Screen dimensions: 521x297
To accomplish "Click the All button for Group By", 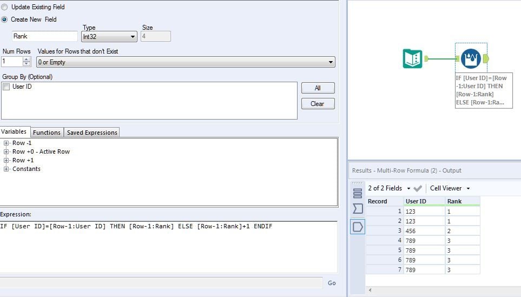I will (x=318, y=88).
